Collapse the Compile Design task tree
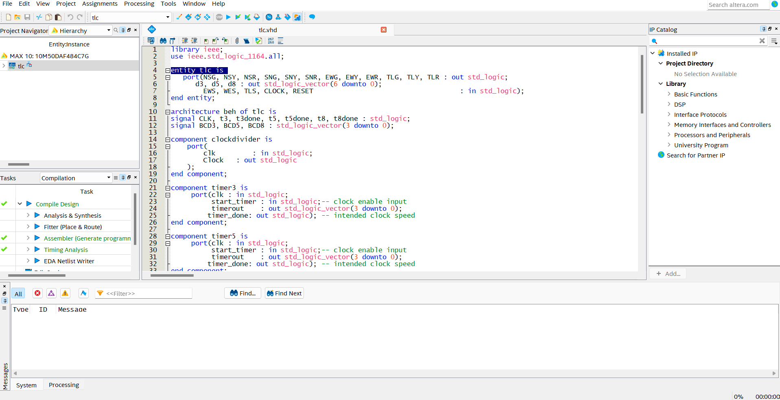Viewport: 780px width, 400px height. (x=20, y=203)
